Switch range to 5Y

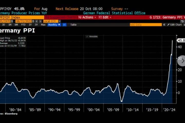pos(36,25)
